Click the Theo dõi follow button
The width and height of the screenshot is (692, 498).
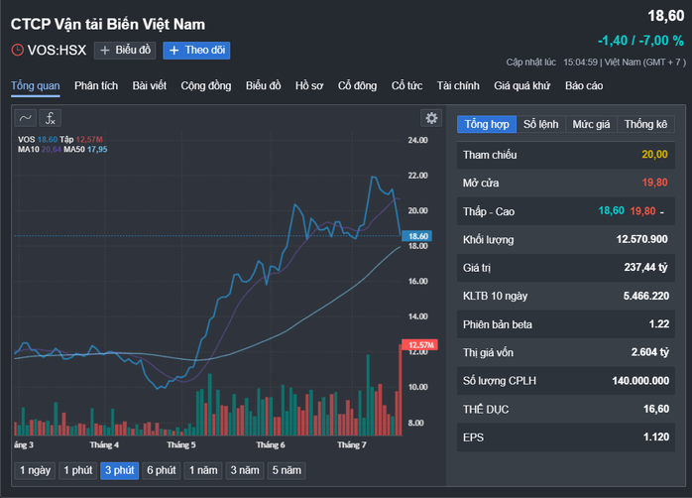click(x=196, y=51)
